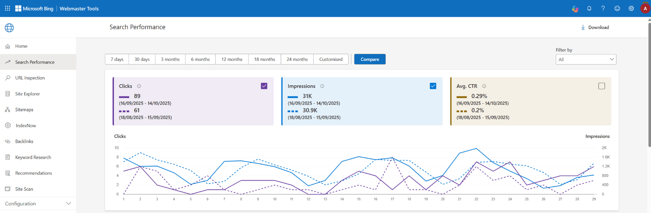Click the URL Inspection magnifier icon

tap(8, 78)
